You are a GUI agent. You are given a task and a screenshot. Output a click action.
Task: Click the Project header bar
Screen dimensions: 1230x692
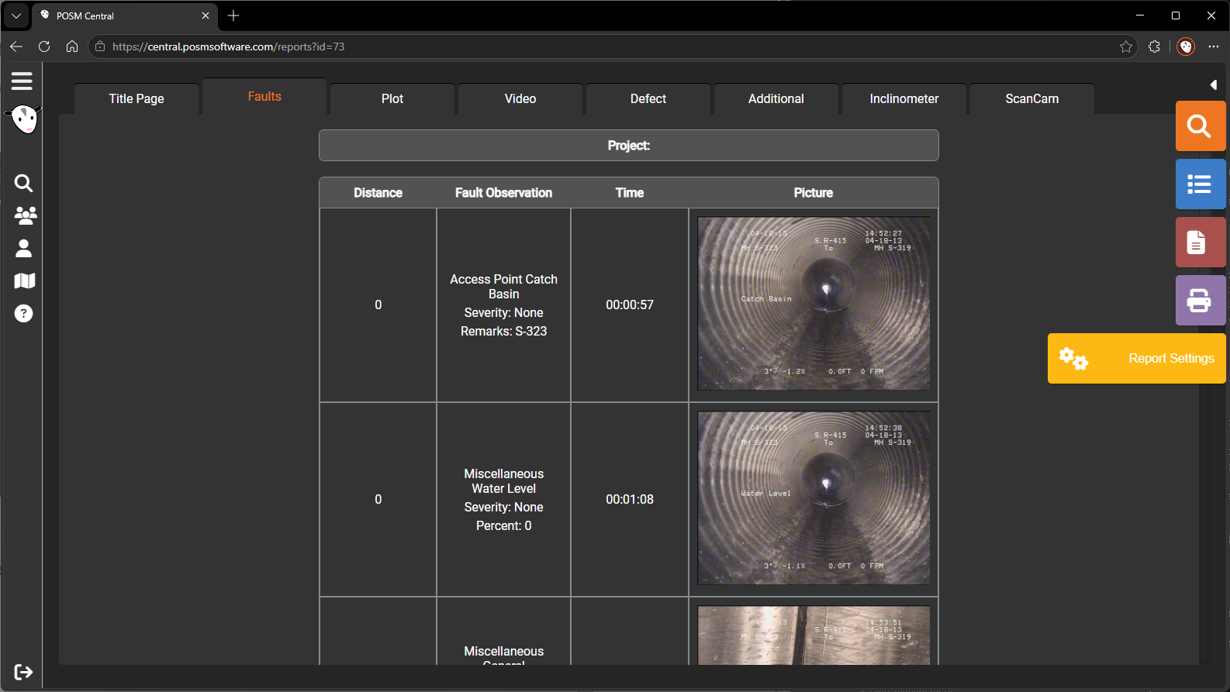click(x=629, y=146)
